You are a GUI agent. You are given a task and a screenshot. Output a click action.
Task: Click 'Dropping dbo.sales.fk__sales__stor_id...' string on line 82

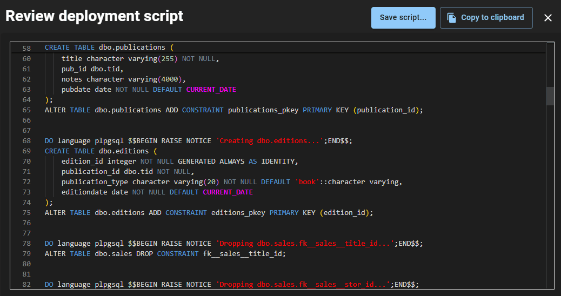point(303,285)
